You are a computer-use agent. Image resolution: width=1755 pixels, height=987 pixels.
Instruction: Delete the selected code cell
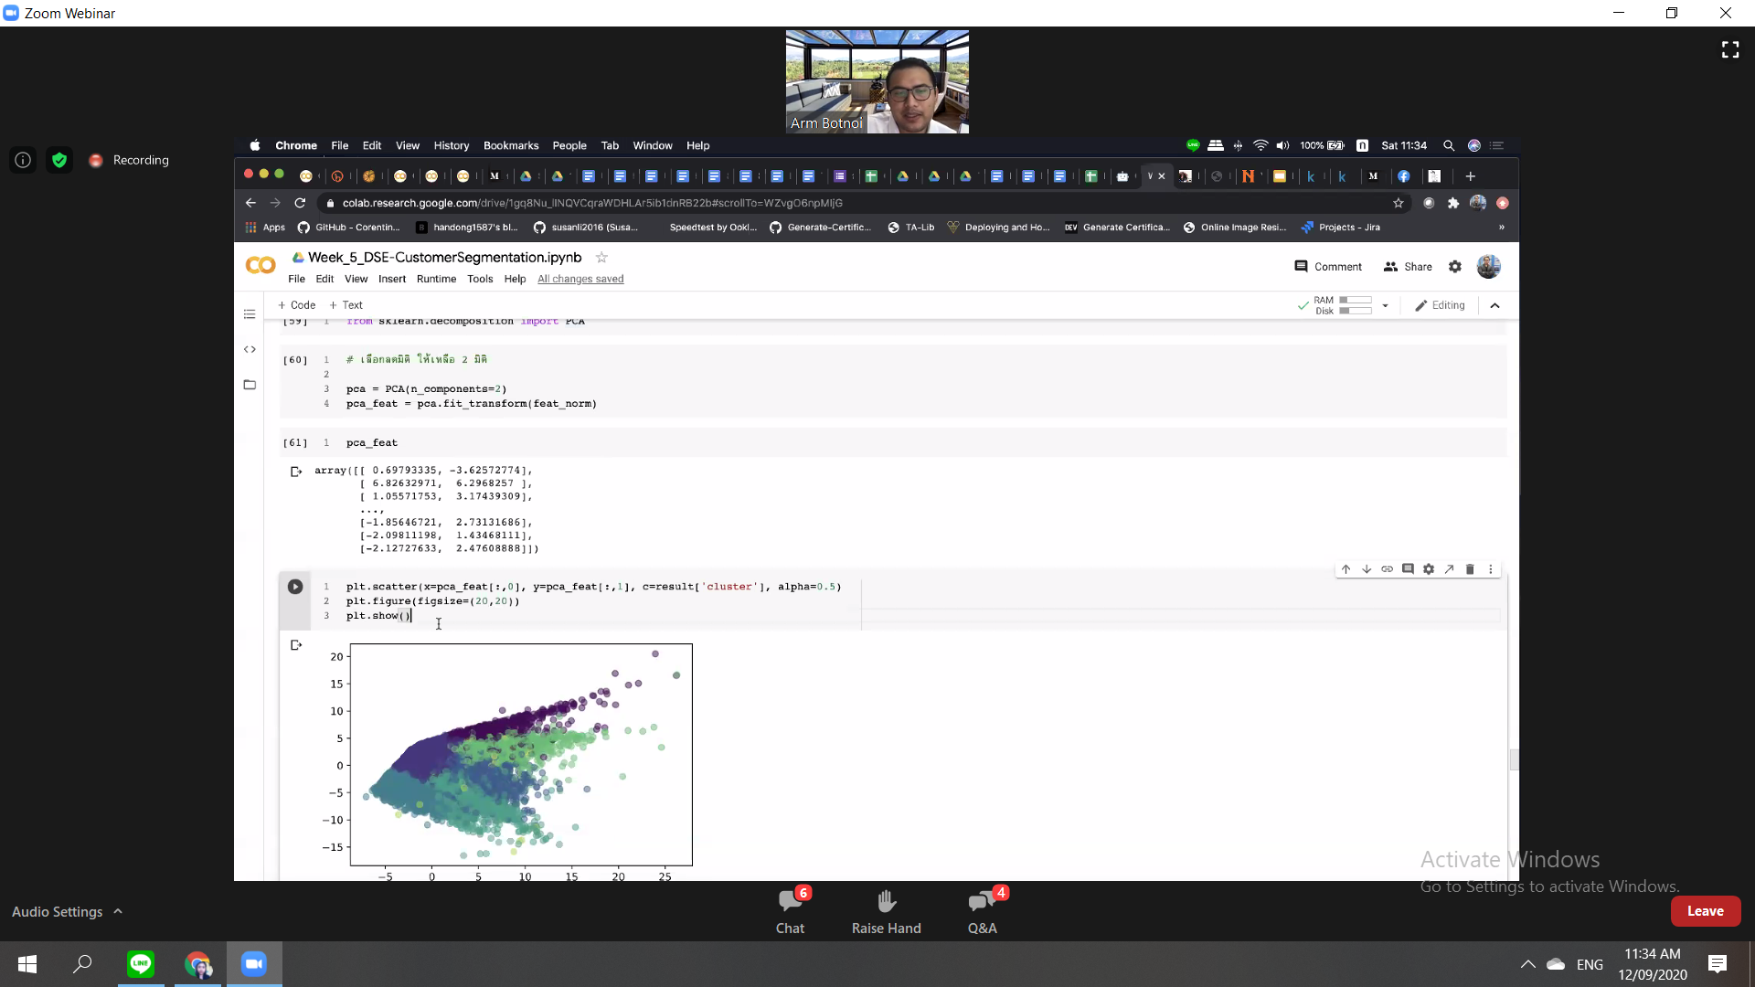(x=1470, y=569)
